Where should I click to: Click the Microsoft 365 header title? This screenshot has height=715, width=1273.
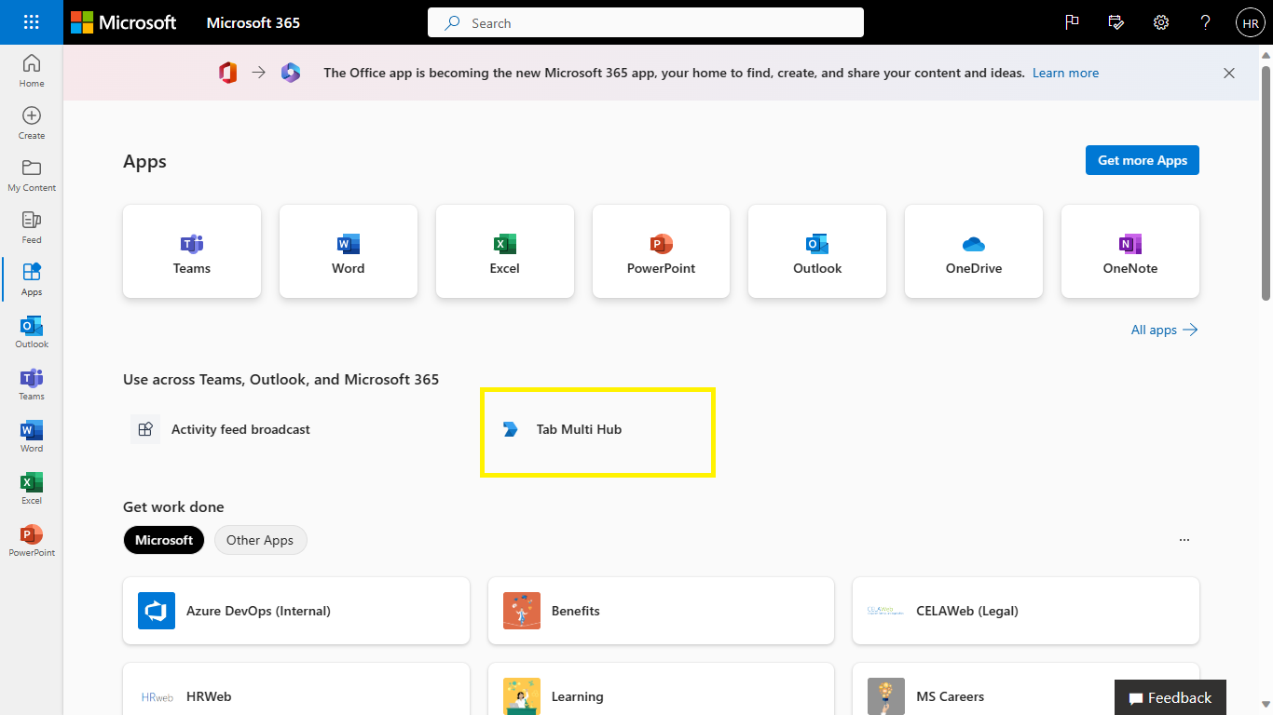click(x=253, y=22)
